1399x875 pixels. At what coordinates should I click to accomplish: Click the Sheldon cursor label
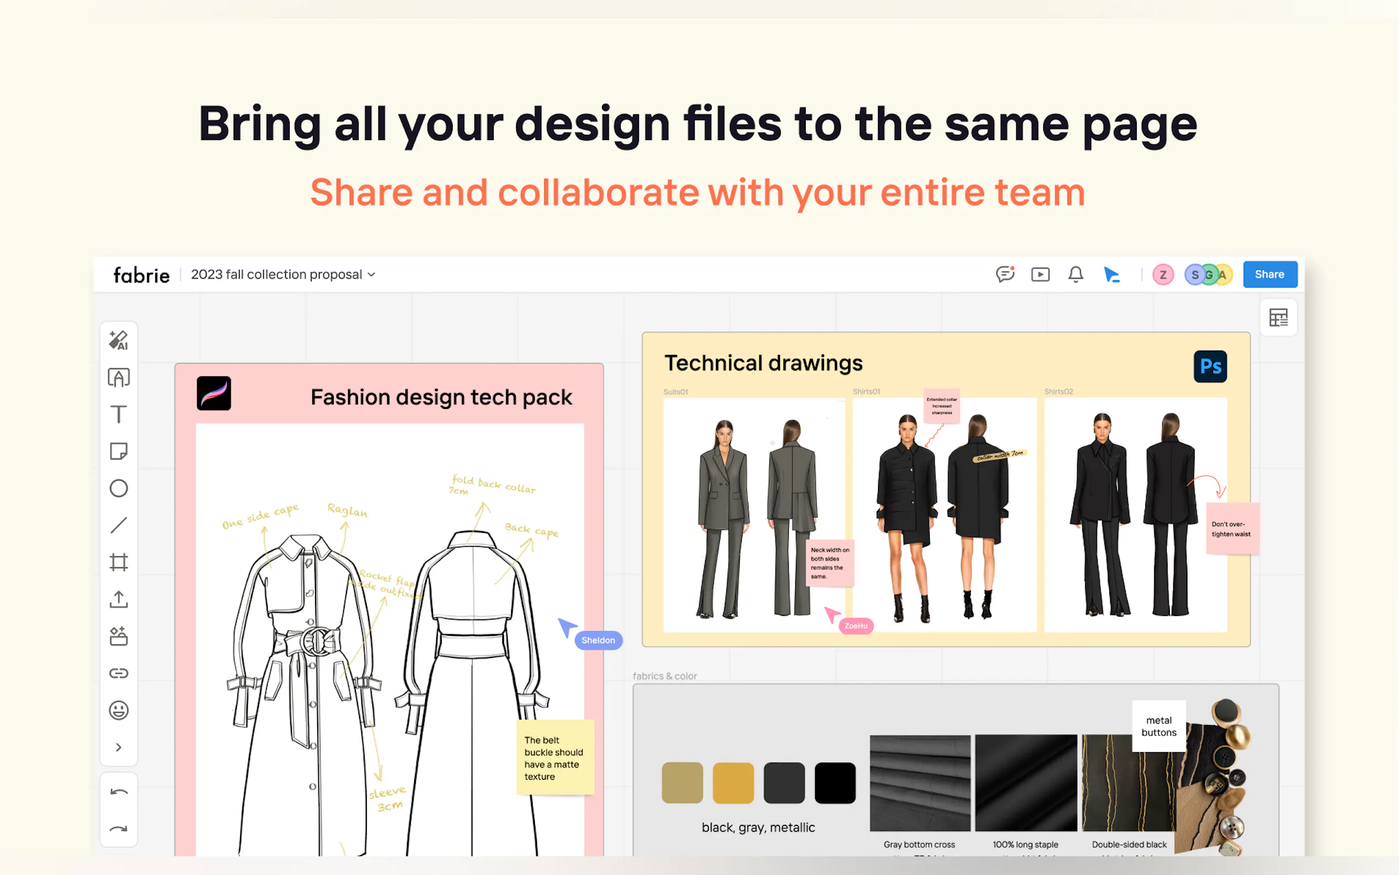598,640
